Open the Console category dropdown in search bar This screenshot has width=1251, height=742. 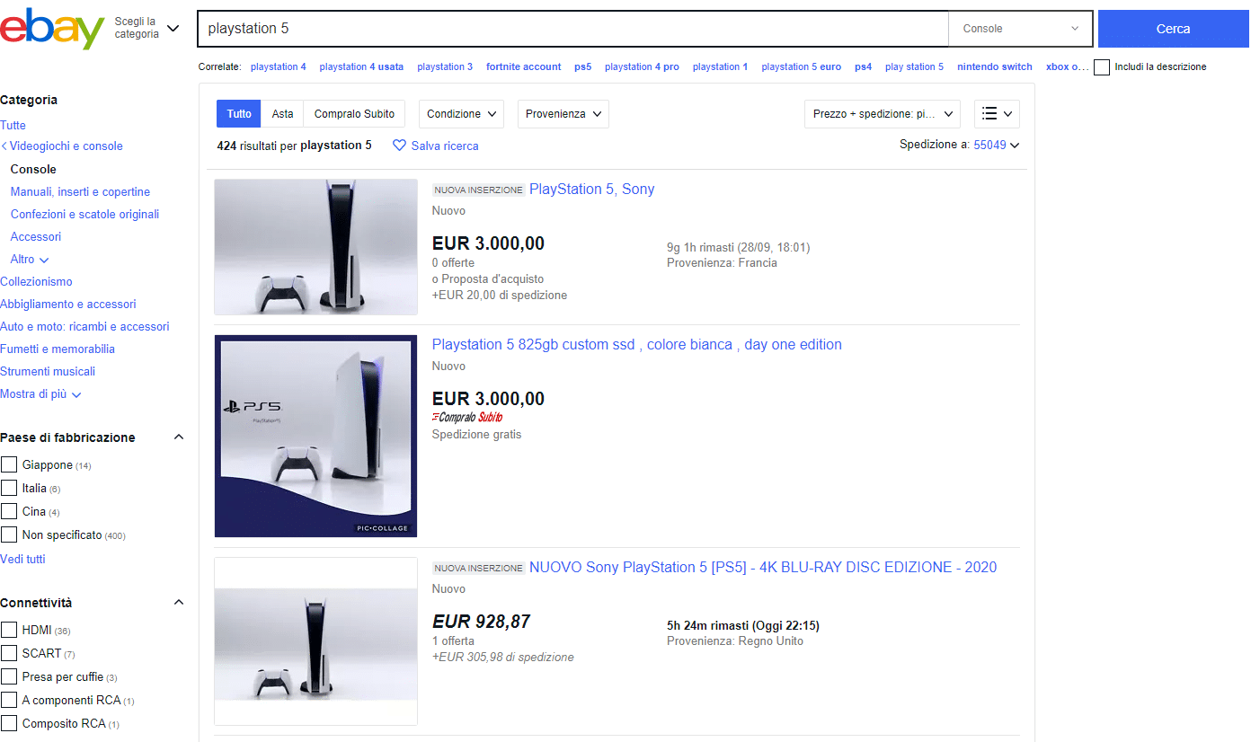[1021, 29]
